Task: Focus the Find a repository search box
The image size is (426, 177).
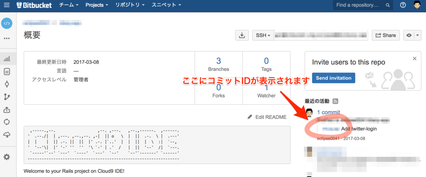Action: (x=363, y=5)
